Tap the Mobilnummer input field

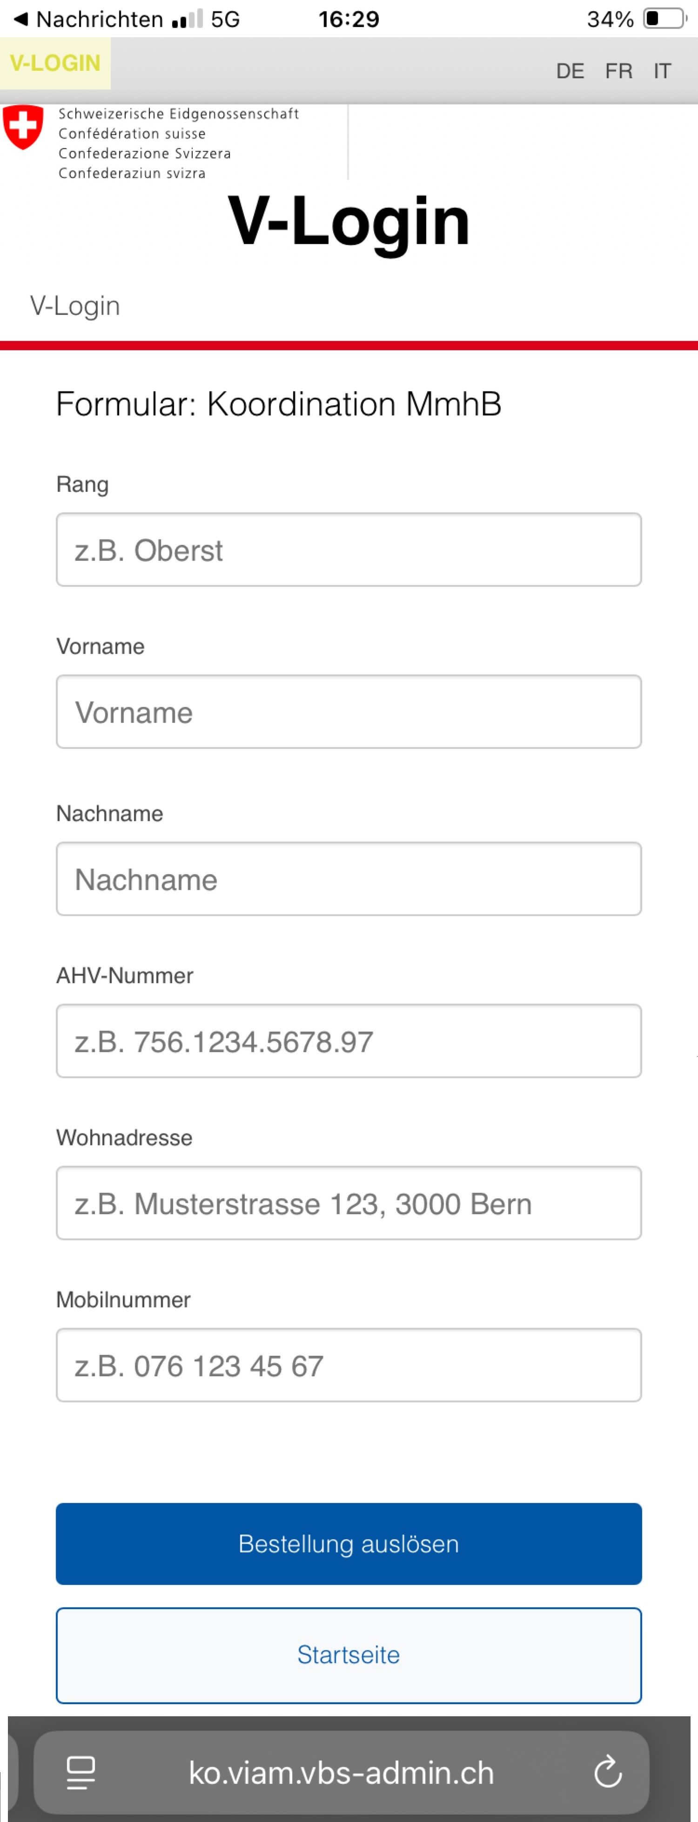349,1365
